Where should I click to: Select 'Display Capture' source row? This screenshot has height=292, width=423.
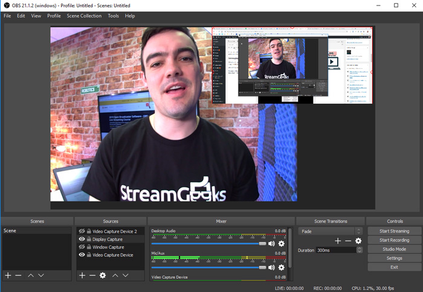(x=111, y=239)
